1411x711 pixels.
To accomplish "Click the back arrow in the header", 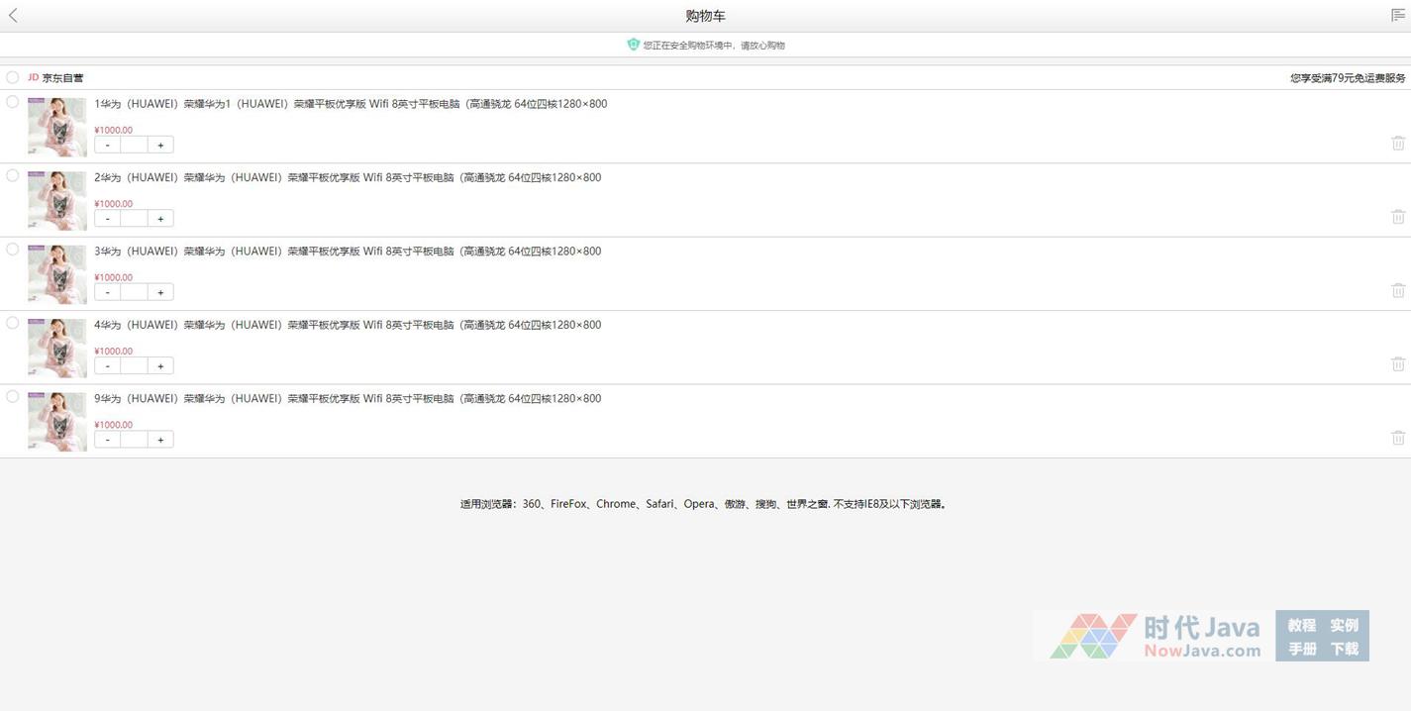I will [13, 16].
